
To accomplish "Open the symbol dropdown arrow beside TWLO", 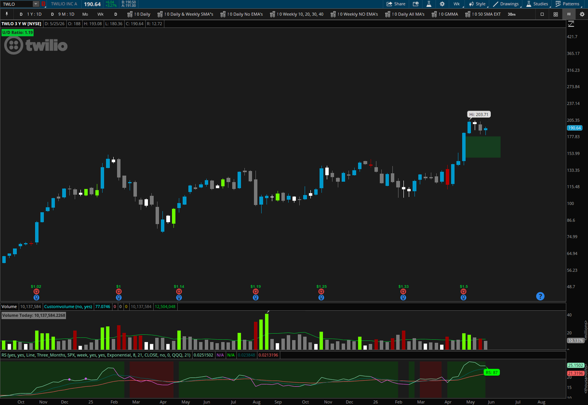I will 36,4.
